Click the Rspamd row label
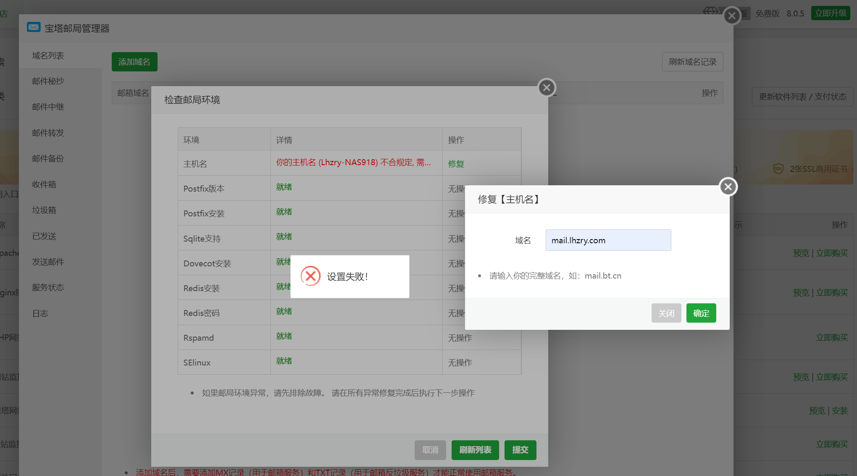The image size is (857, 476). 198,338
